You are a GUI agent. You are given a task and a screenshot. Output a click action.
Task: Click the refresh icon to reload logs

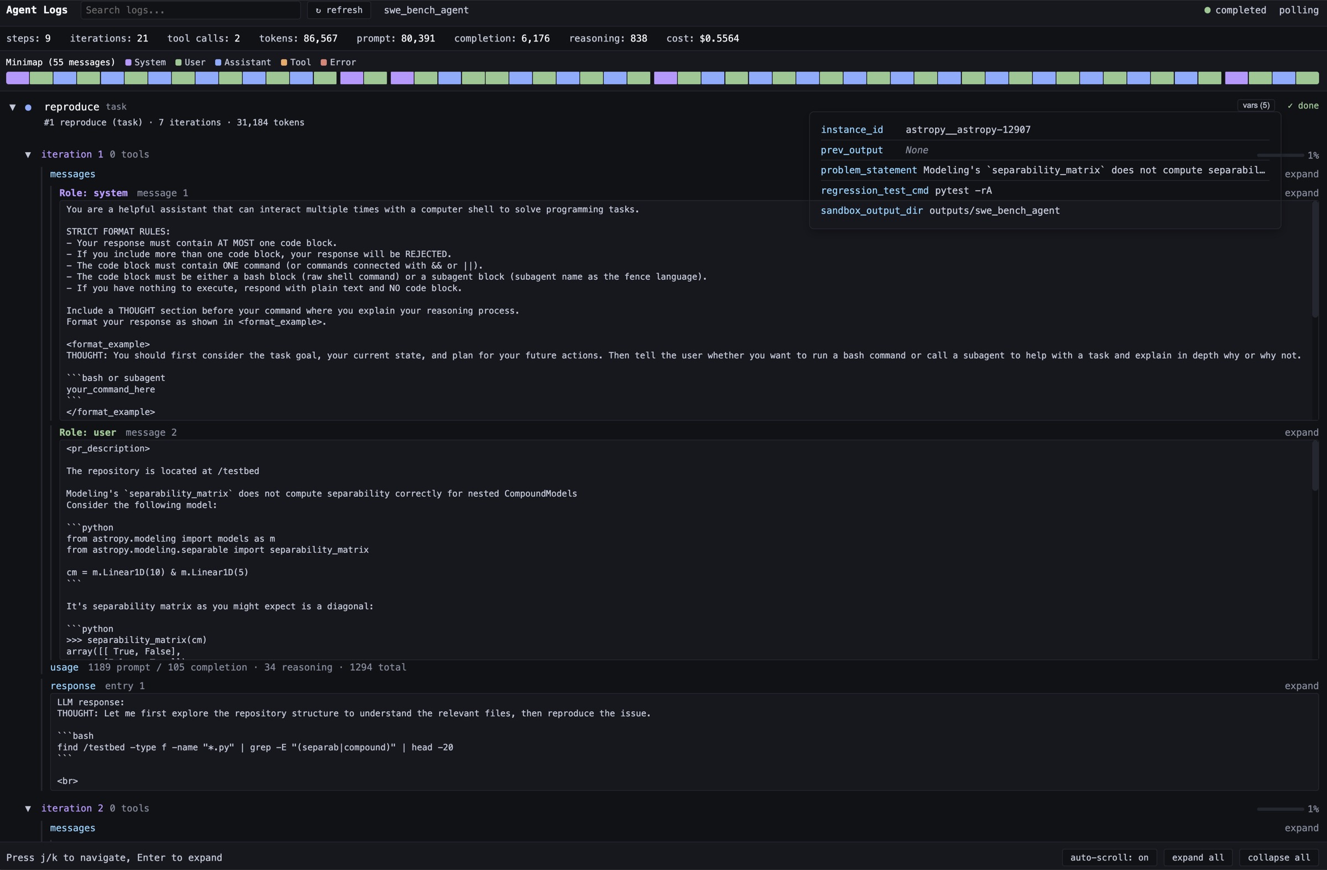[319, 10]
